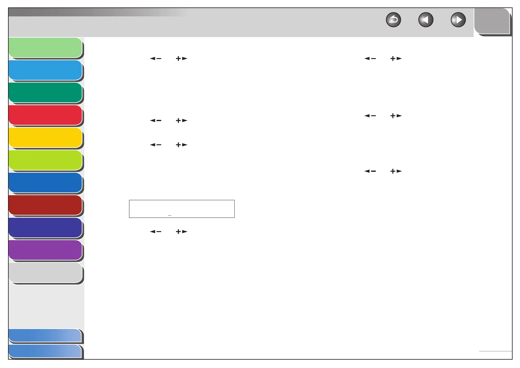Click the gray corner tab beside navigation buttons
The width and height of the screenshot is (520, 368).
click(x=492, y=21)
